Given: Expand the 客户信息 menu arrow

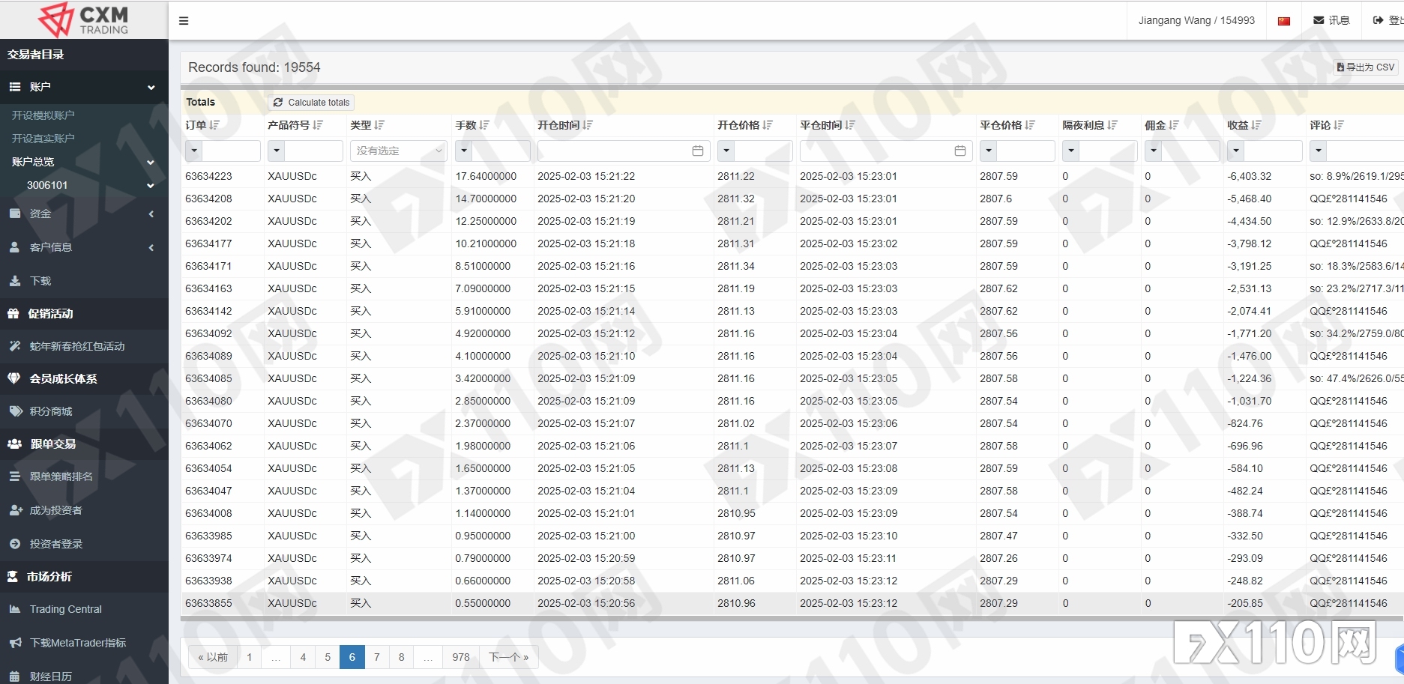Looking at the screenshot, I should [151, 247].
